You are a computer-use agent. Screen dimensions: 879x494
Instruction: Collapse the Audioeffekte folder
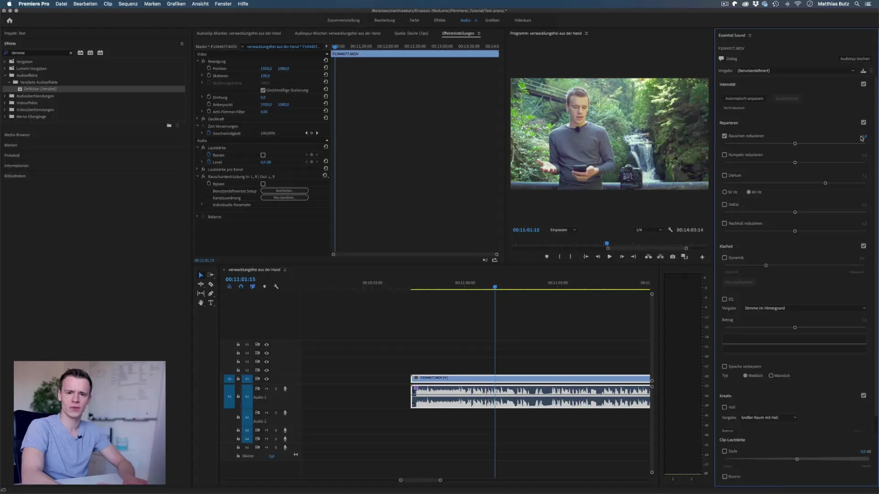[x=5, y=75]
